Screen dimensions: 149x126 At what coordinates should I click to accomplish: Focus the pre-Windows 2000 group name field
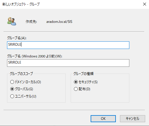pyautogui.click(x=68, y=63)
